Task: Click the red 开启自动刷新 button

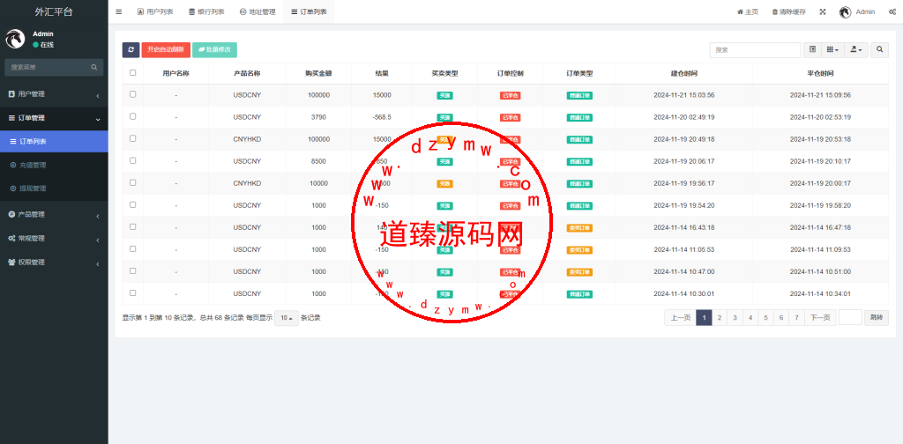Action: pyautogui.click(x=166, y=50)
